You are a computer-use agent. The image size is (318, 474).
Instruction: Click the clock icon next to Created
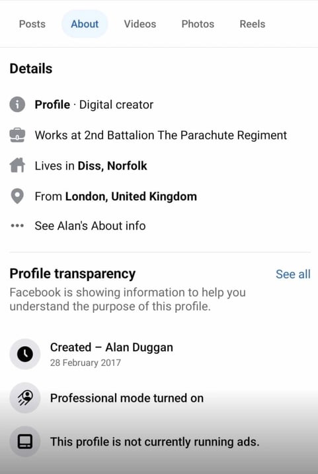pos(25,354)
